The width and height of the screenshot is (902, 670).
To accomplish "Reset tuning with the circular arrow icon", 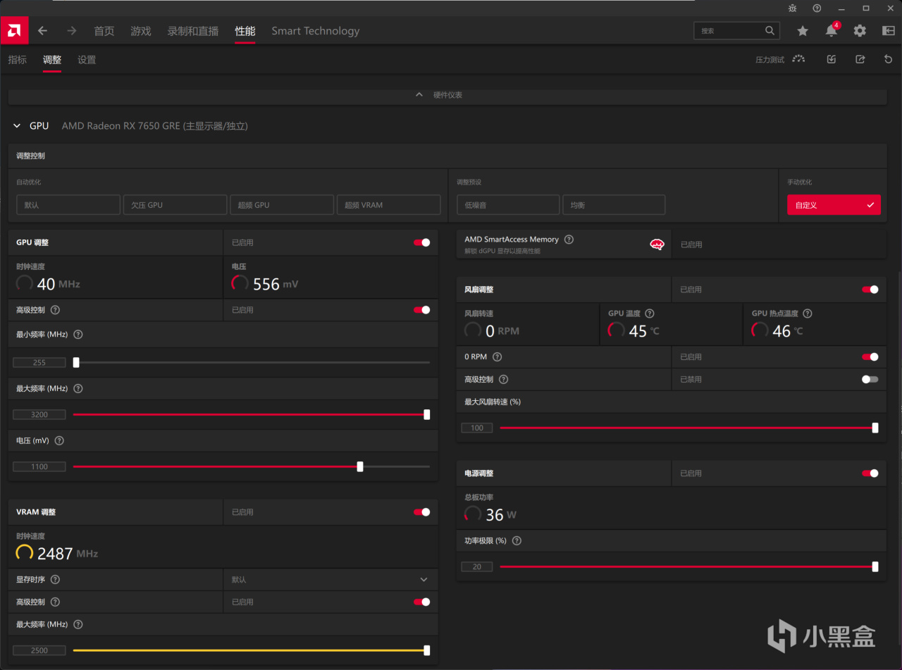I will [x=889, y=60].
